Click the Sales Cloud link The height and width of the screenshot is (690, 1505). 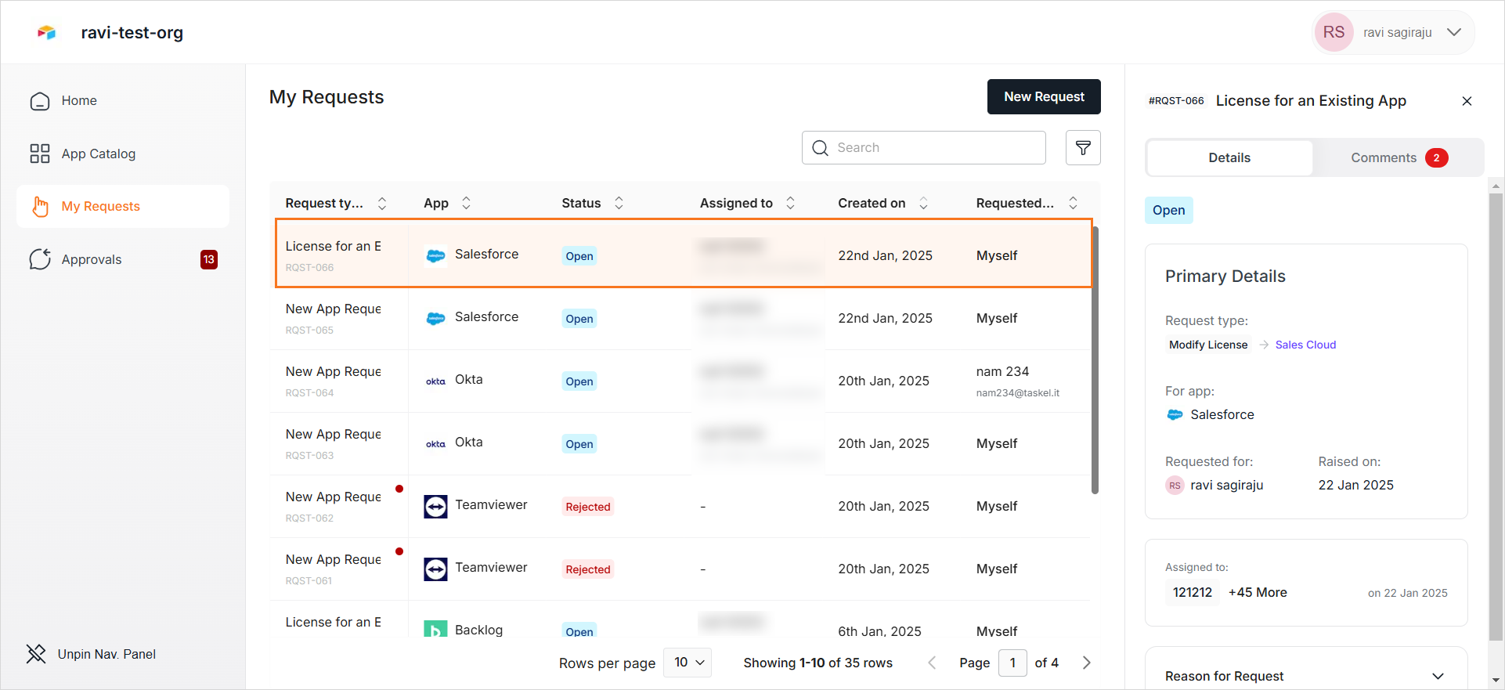point(1305,345)
